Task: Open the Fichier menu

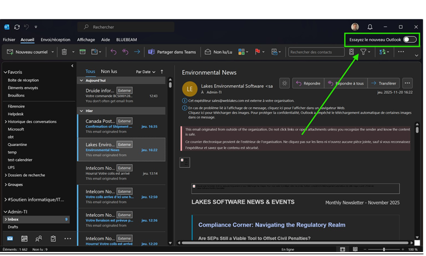Action: pyautogui.click(x=9, y=40)
